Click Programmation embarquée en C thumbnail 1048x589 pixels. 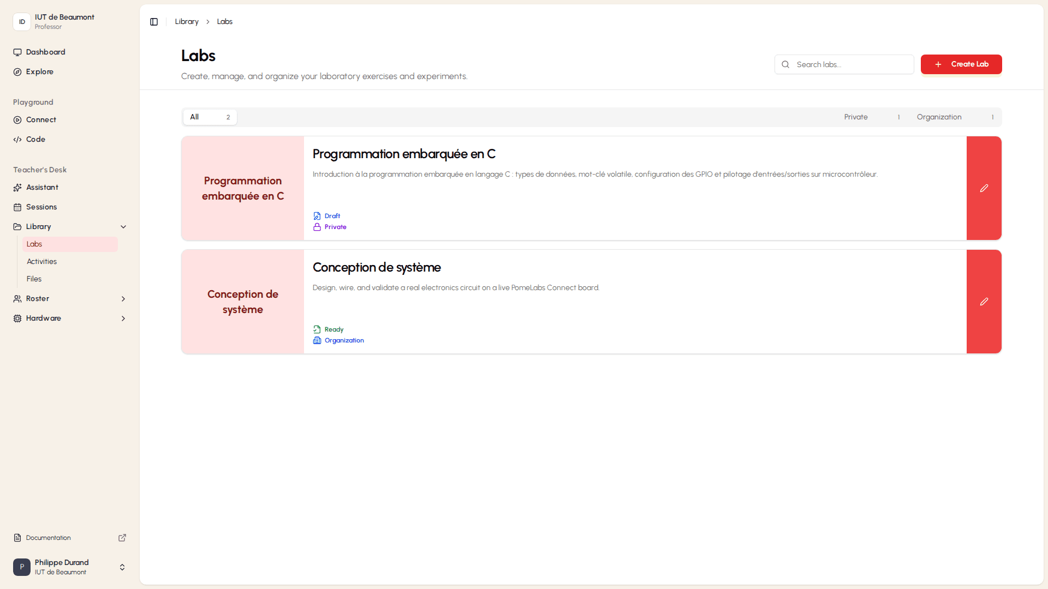click(243, 188)
